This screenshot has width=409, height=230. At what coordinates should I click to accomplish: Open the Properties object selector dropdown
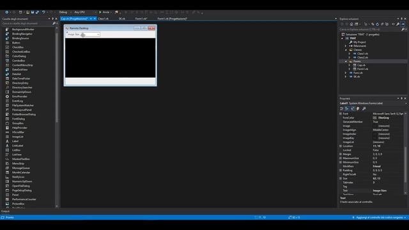point(406,103)
